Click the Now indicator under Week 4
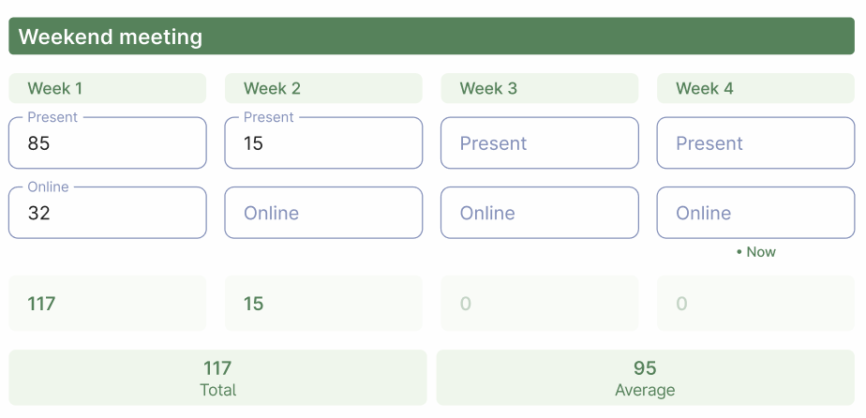This screenshot has width=866, height=418. click(x=756, y=252)
